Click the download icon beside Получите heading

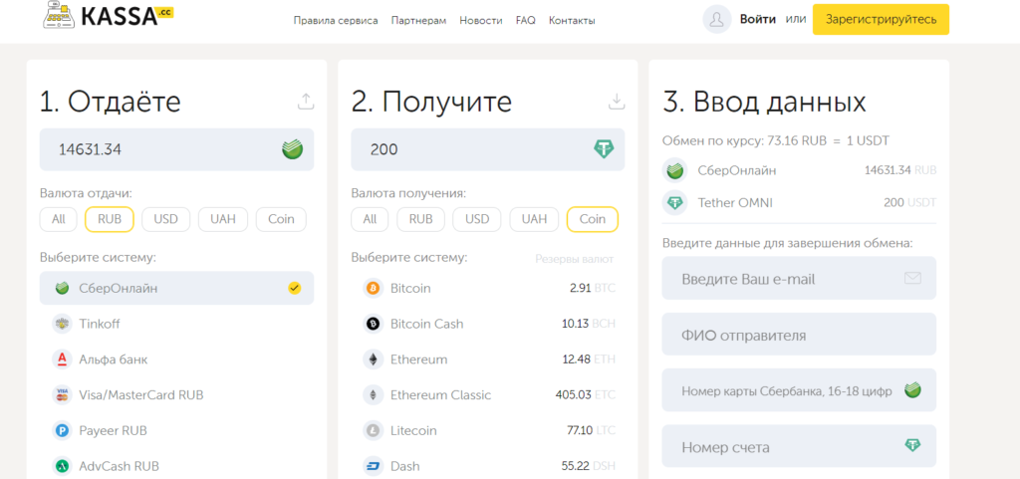pos(616,102)
